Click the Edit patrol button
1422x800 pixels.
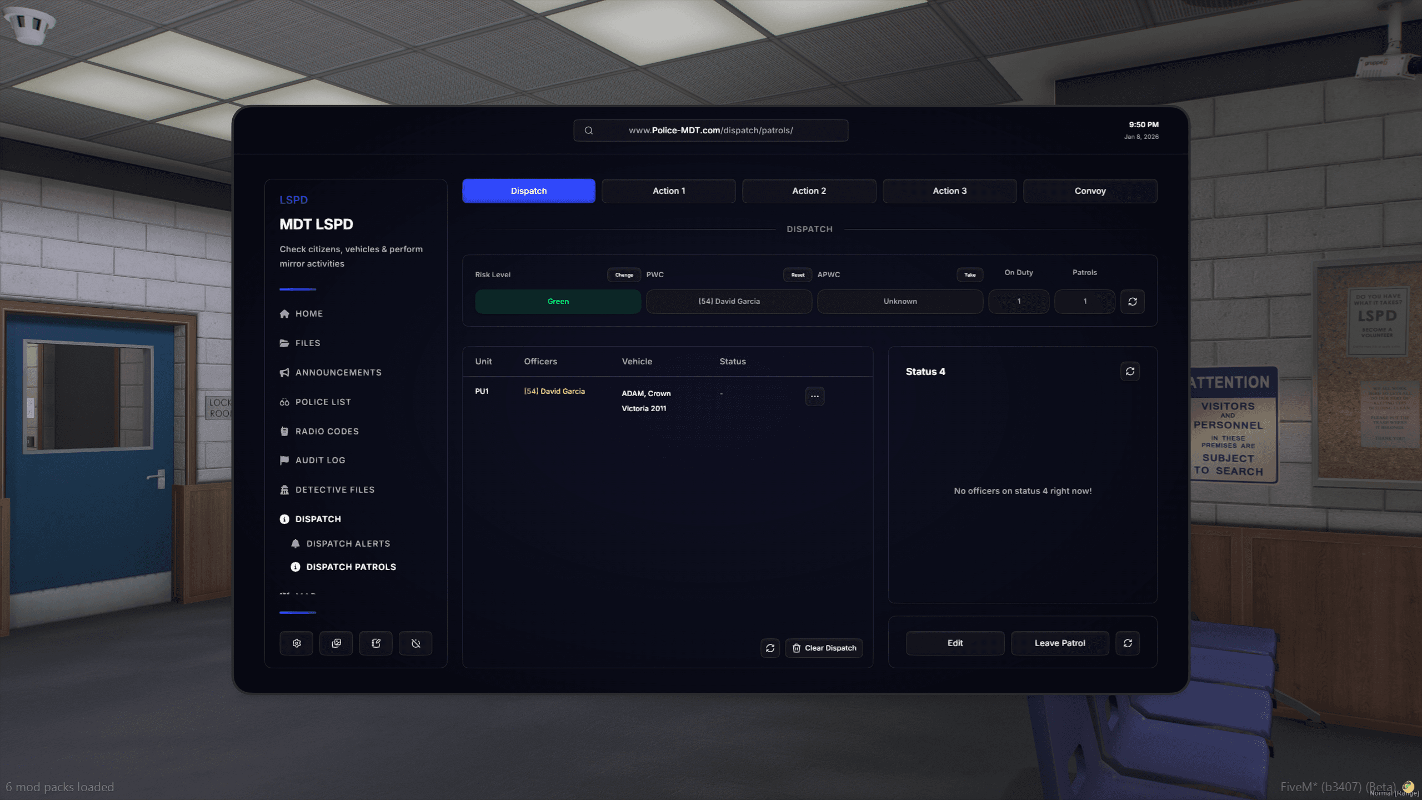[955, 643]
